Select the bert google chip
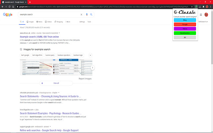The height and width of the screenshot is (133, 213). tap(25, 55)
